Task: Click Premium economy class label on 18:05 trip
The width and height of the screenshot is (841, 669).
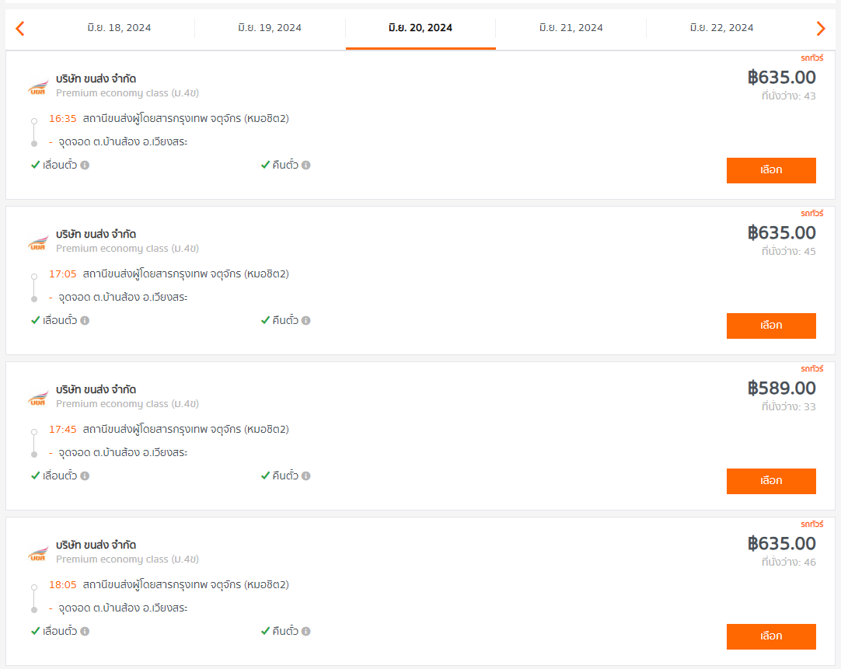Action: [127, 559]
